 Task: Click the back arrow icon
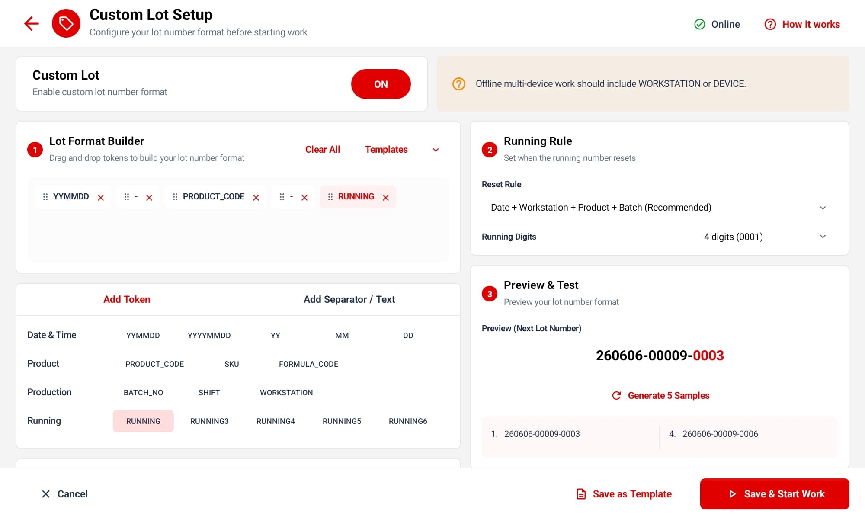click(32, 23)
